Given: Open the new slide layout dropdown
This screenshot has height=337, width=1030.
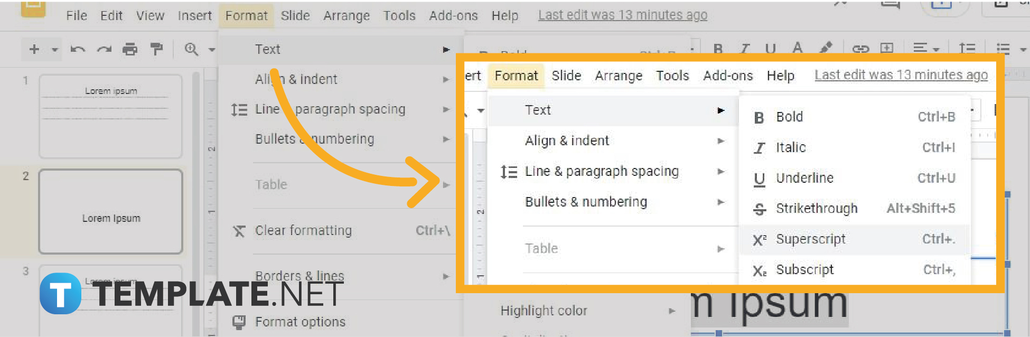Looking at the screenshot, I should pos(54,49).
